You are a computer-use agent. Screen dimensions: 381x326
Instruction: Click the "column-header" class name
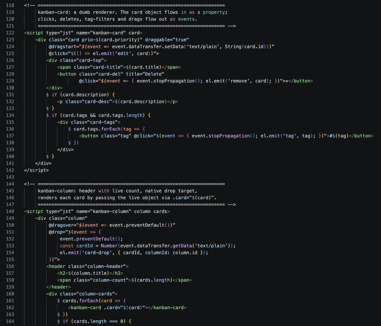(x=107, y=266)
